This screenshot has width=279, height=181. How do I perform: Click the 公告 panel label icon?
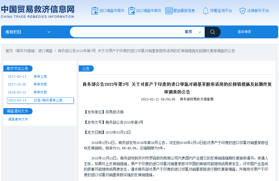click(x=86, y=68)
